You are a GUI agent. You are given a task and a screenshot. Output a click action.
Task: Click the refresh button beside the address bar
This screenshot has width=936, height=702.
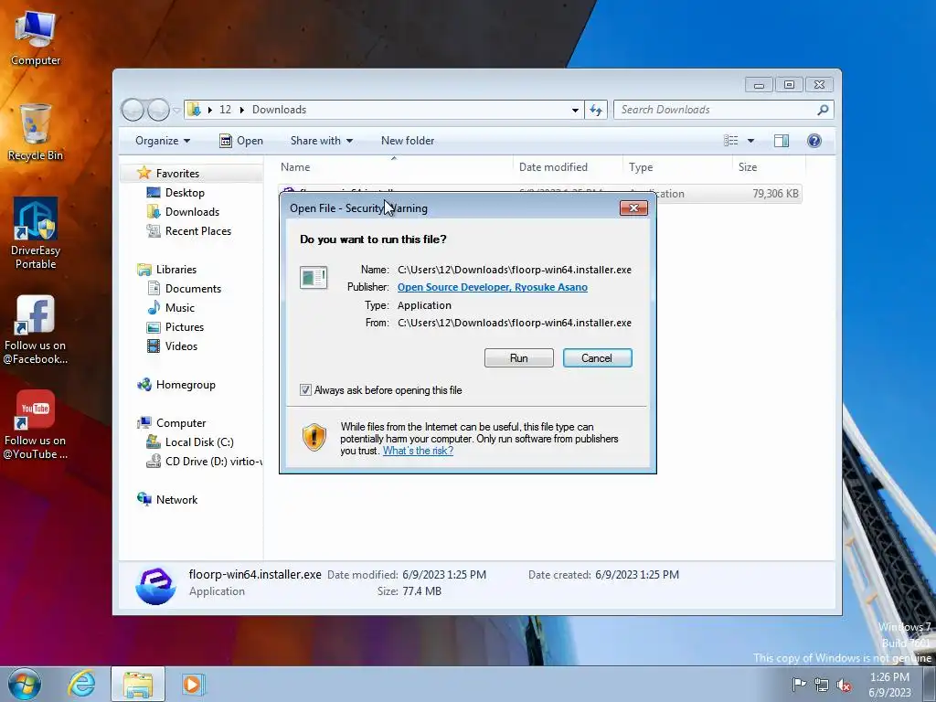coord(596,110)
